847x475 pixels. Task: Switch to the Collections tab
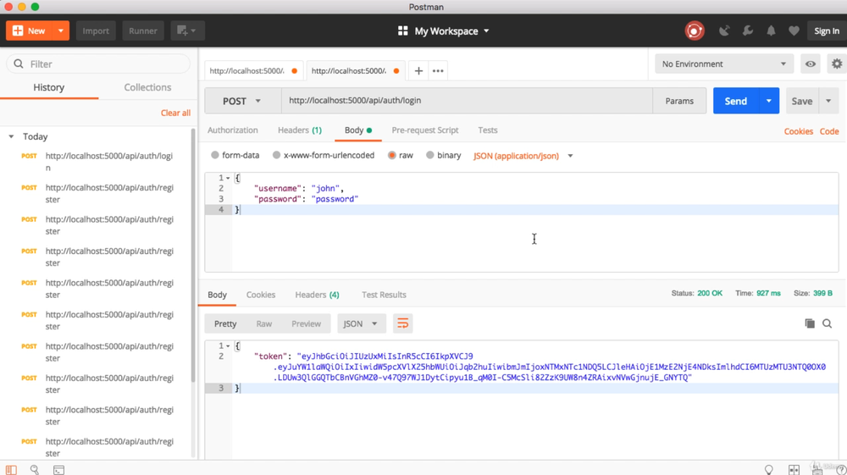tap(147, 87)
